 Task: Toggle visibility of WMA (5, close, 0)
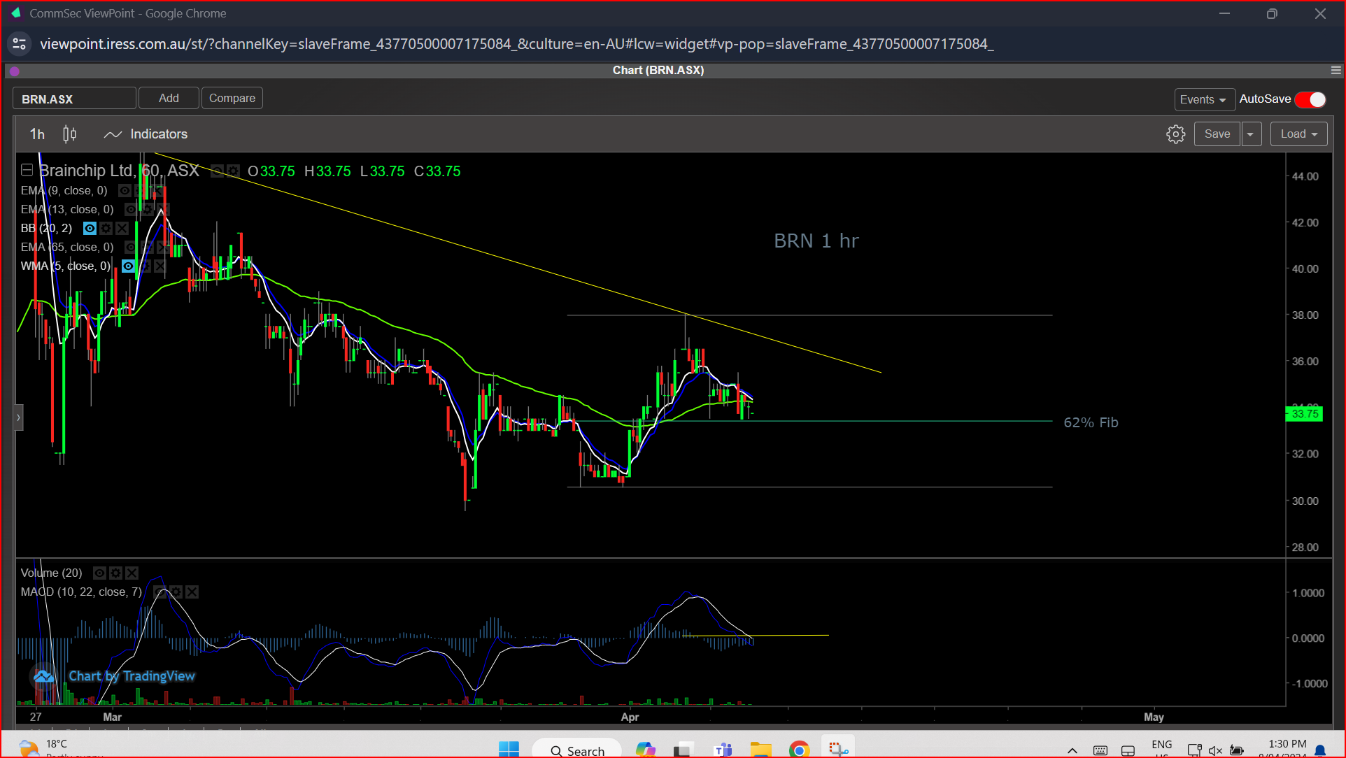128,266
